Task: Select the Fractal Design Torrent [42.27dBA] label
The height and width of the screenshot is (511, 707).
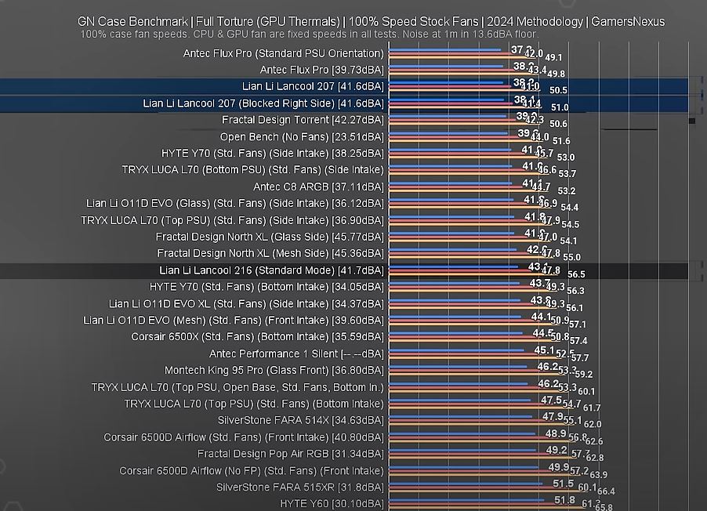Action: tap(303, 120)
